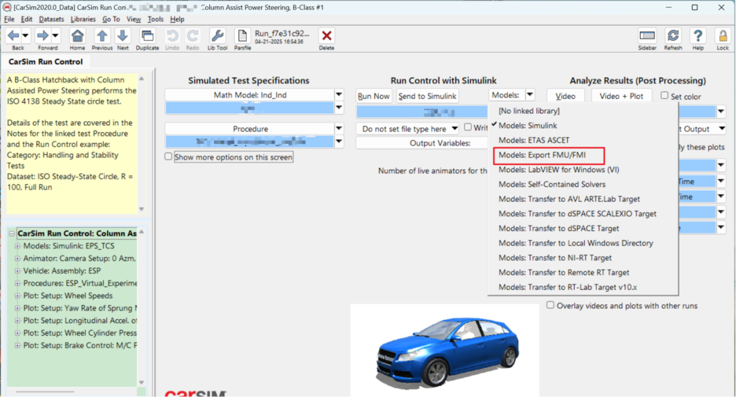
Task: Delete the run with red X icon
Action: (x=326, y=35)
